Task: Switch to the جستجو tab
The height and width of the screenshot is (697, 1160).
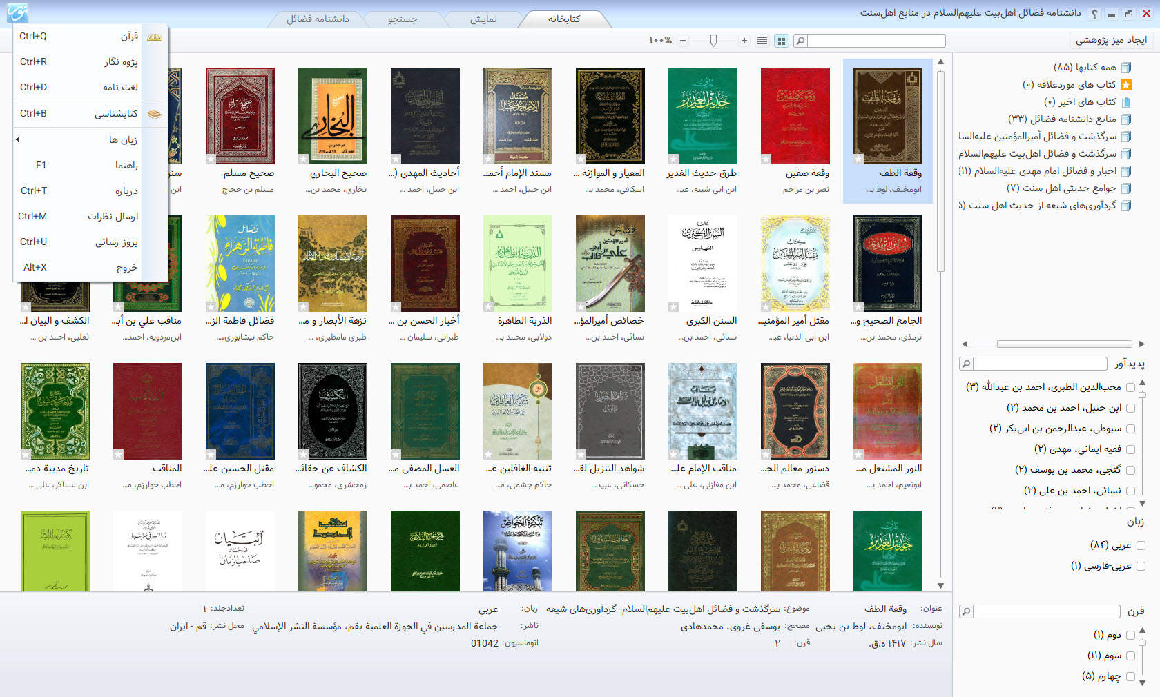Action: (x=402, y=19)
